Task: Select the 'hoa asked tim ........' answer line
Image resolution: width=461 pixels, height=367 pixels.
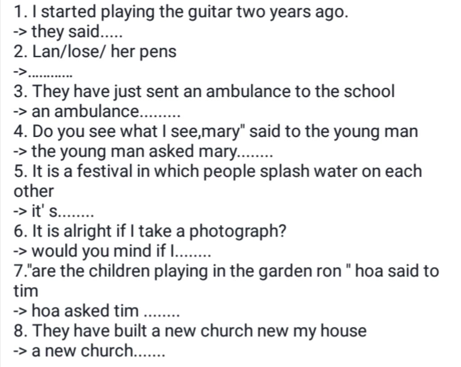Action: (x=96, y=311)
